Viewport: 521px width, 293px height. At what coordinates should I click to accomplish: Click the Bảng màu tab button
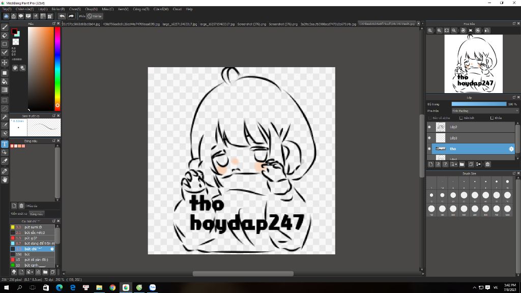pos(36,214)
